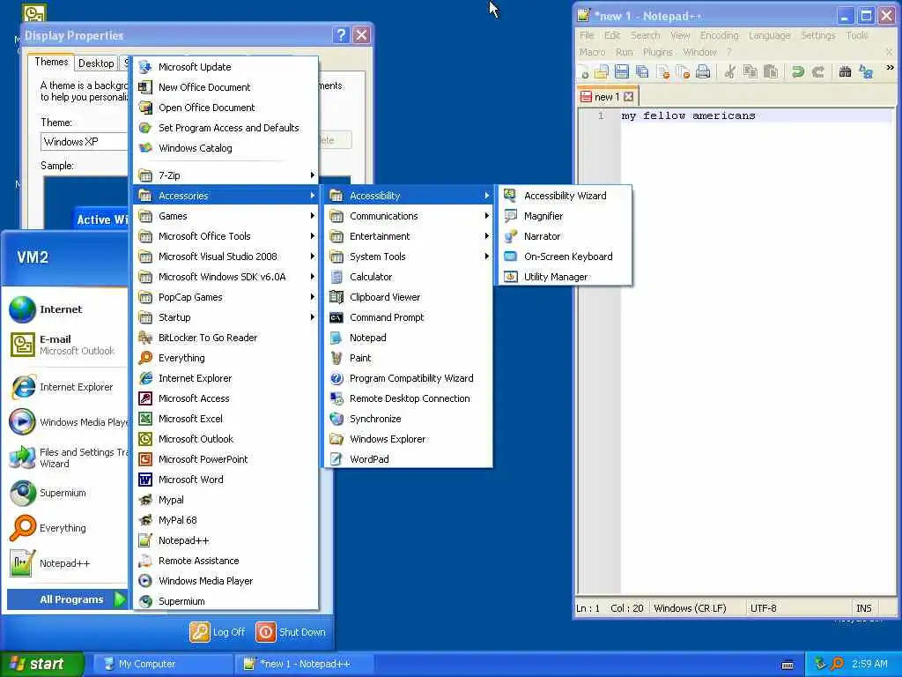Open the File menu in Notepad++
The width and height of the screenshot is (902, 677).
coord(587,35)
